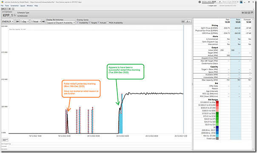
Task: Click the play arrow beside the time
Action: tap(220, 2)
